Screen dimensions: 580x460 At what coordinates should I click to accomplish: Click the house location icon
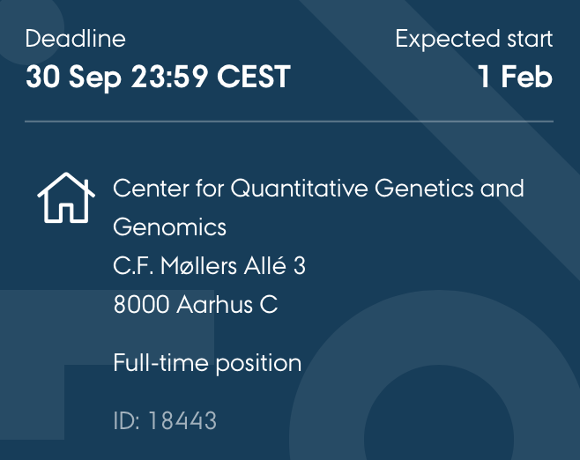coord(66,197)
